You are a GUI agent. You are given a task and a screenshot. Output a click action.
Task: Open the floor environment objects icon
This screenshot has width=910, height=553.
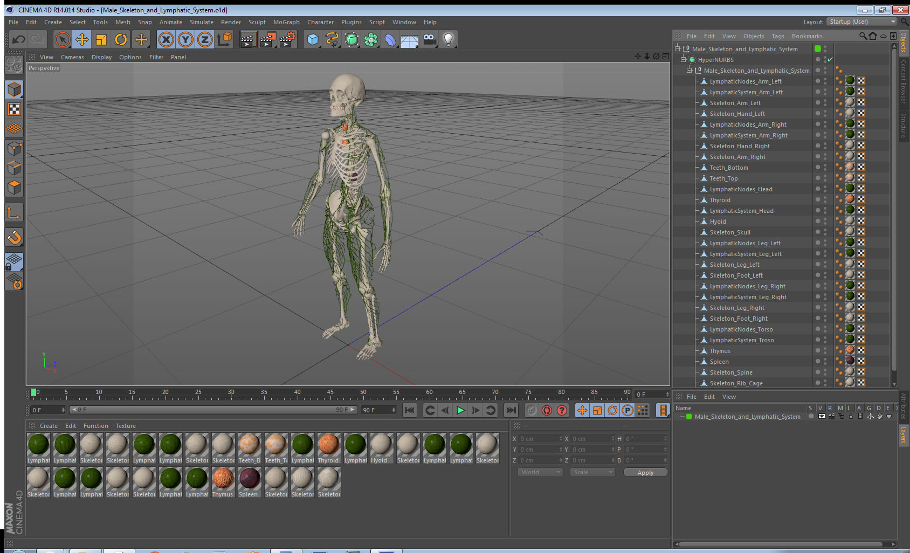(x=410, y=39)
